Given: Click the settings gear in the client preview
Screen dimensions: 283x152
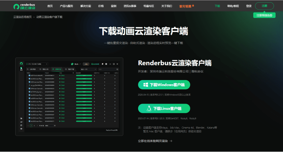Looking at the screenshot, I should (106, 64).
